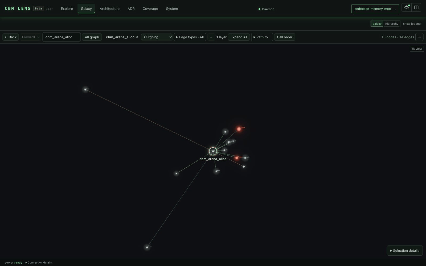This screenshot has width=426, height=266.
Task: Expand the Path to... option
Action: point(262,37)
